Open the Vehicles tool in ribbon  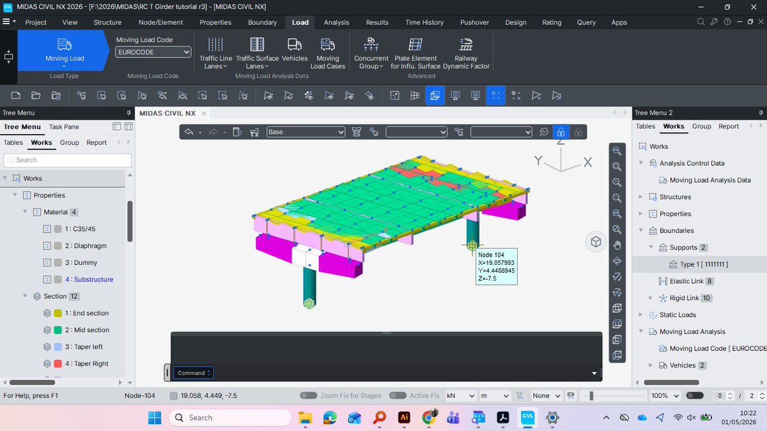pos(295,49)
